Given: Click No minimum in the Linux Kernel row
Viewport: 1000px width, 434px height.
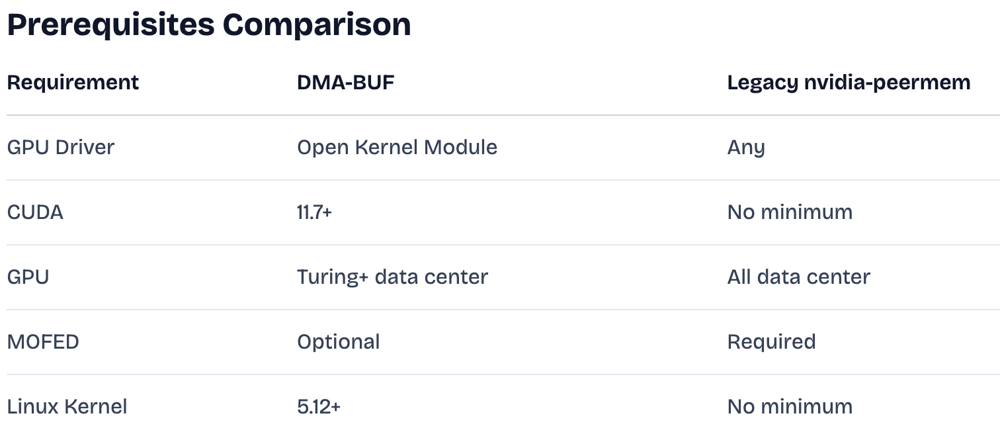Looking at the screenshot, I should click(x=790, y=406).
